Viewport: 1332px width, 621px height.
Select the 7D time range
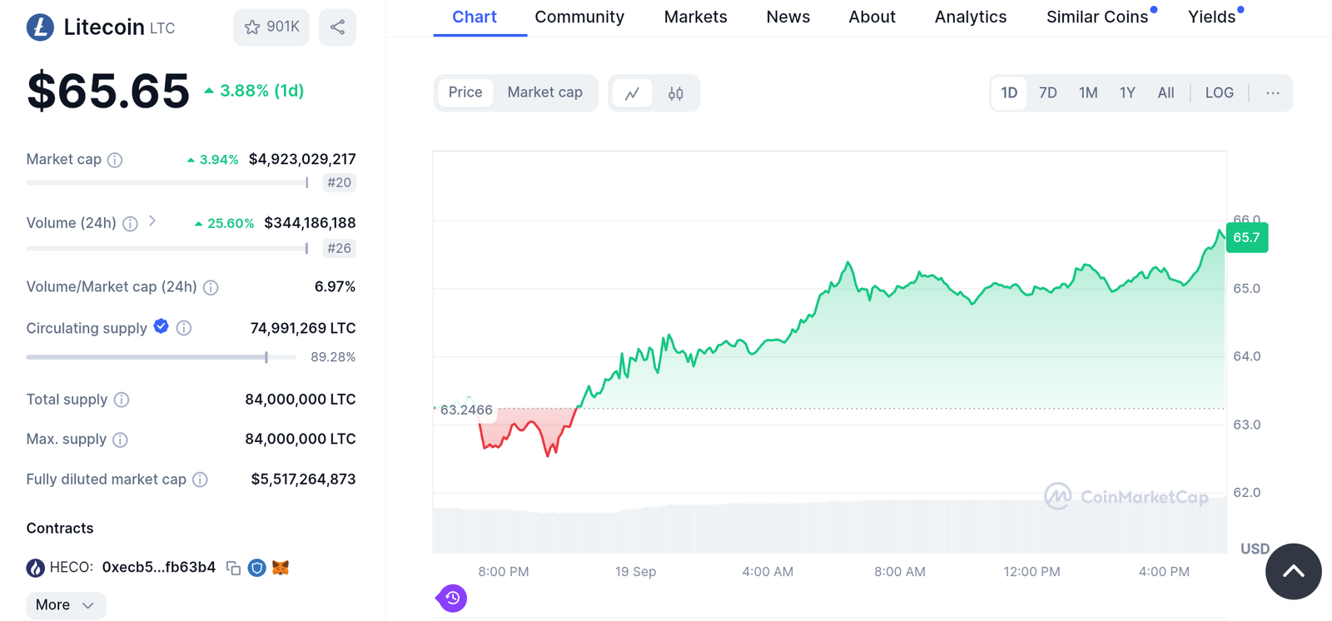pos(1048,93)
